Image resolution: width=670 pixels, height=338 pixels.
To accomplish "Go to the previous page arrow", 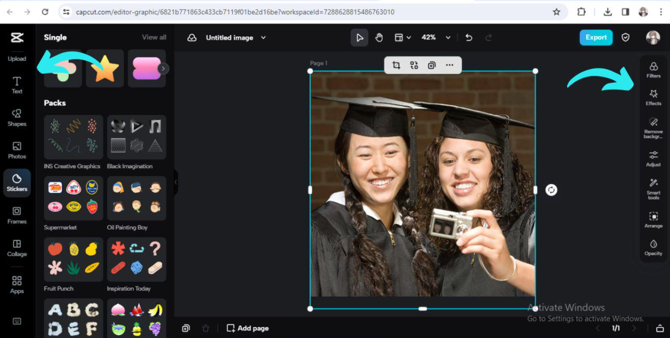I will 598,328.
